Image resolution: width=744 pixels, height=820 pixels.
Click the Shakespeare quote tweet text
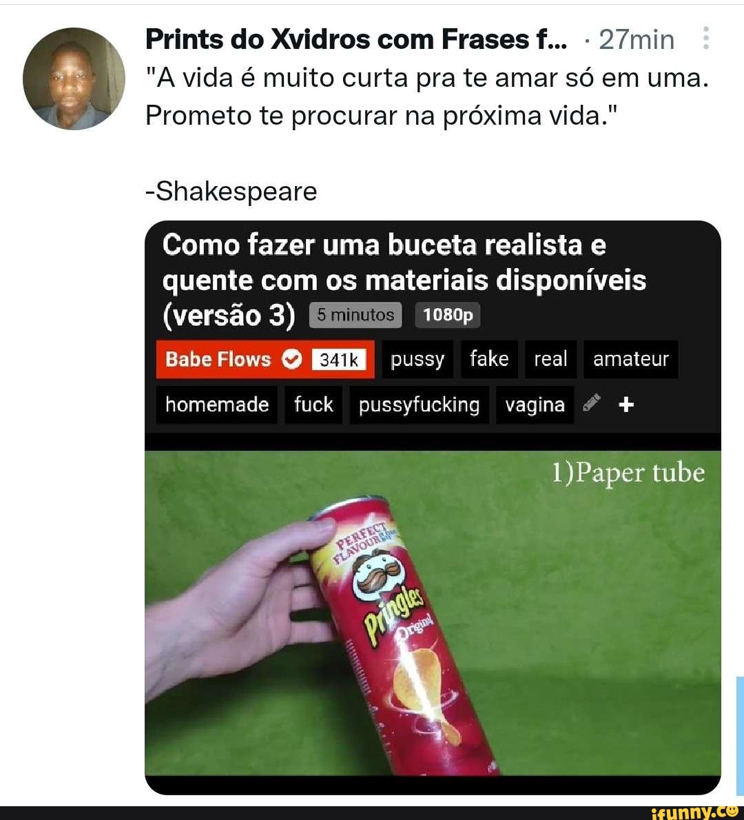[426, 96]
